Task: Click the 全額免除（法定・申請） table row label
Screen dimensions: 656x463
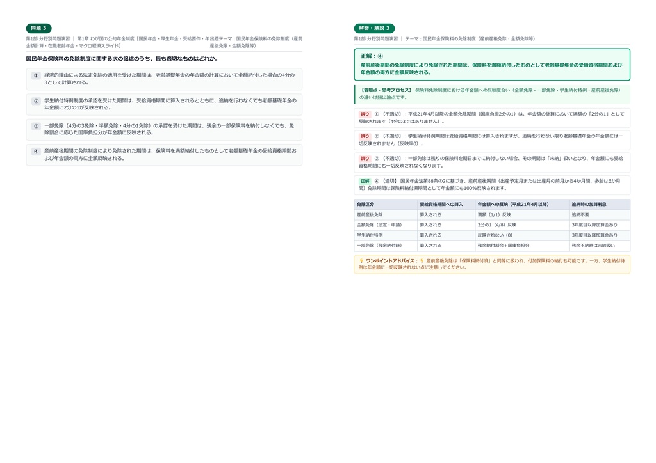Action: [379, 225]
